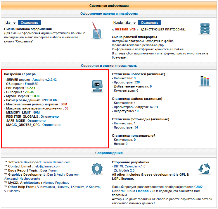Click the help@danneo.com email link

point(47,166)
